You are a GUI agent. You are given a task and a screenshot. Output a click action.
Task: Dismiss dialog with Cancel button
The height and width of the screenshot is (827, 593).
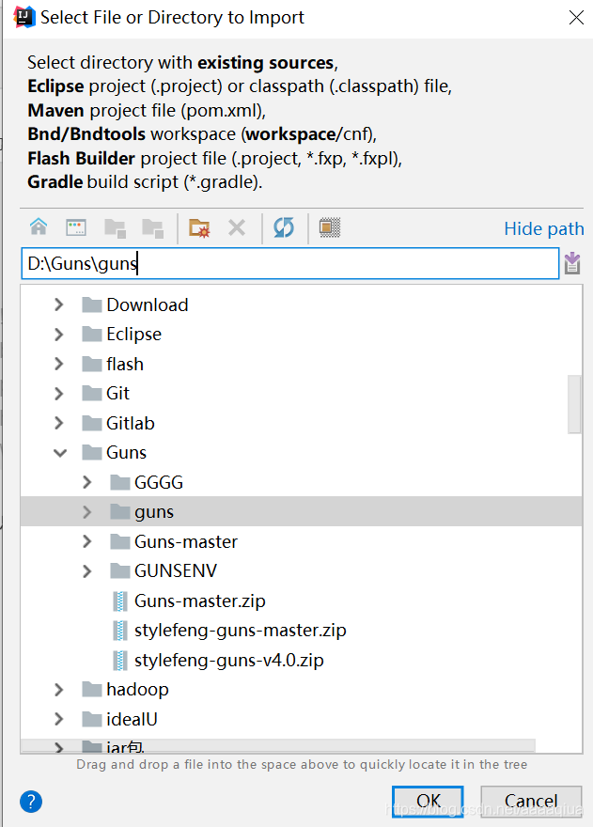click(x=531, y=801)
